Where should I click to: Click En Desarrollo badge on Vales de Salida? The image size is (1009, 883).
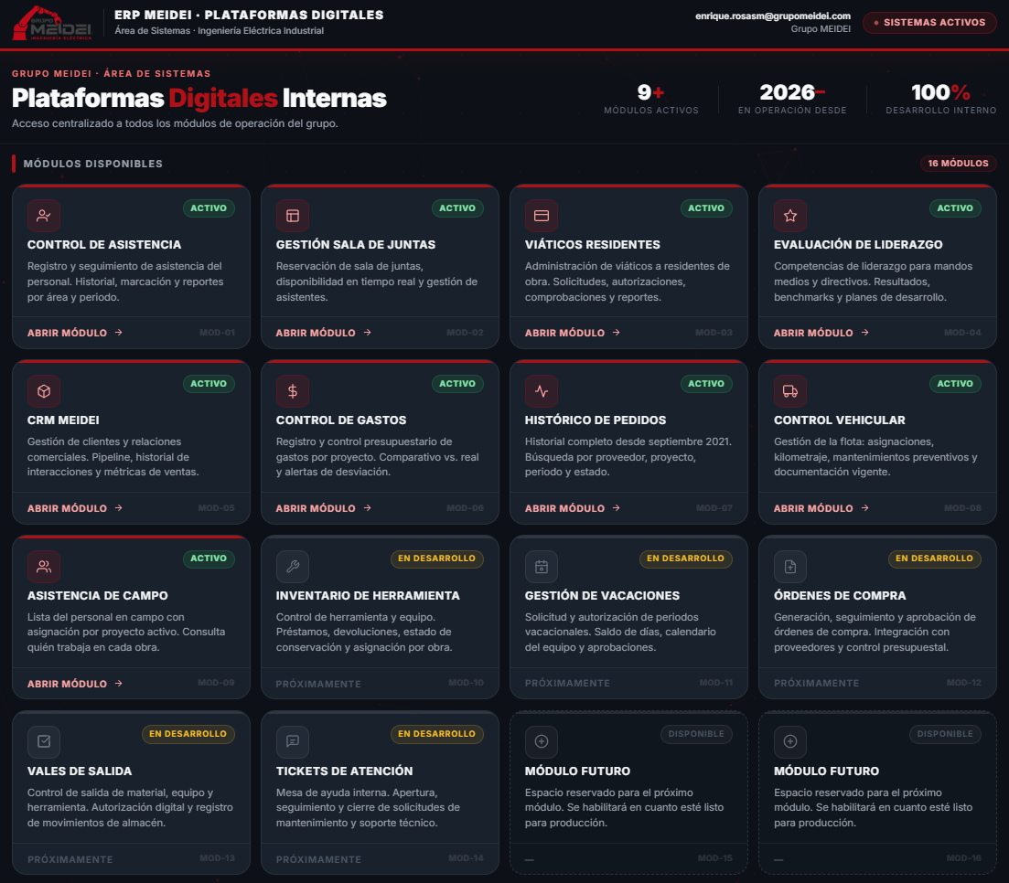(188, 734)
